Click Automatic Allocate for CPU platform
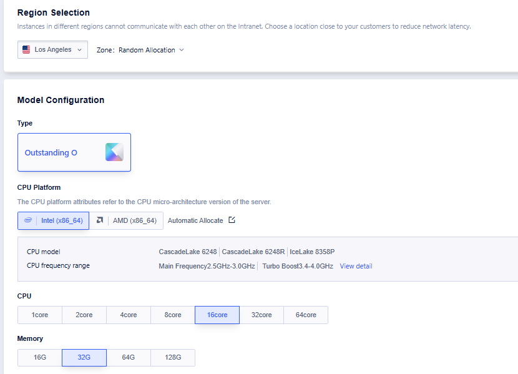The width and height of the screenshot is (518, 374). pyautogui.click(x=194, y=220)
